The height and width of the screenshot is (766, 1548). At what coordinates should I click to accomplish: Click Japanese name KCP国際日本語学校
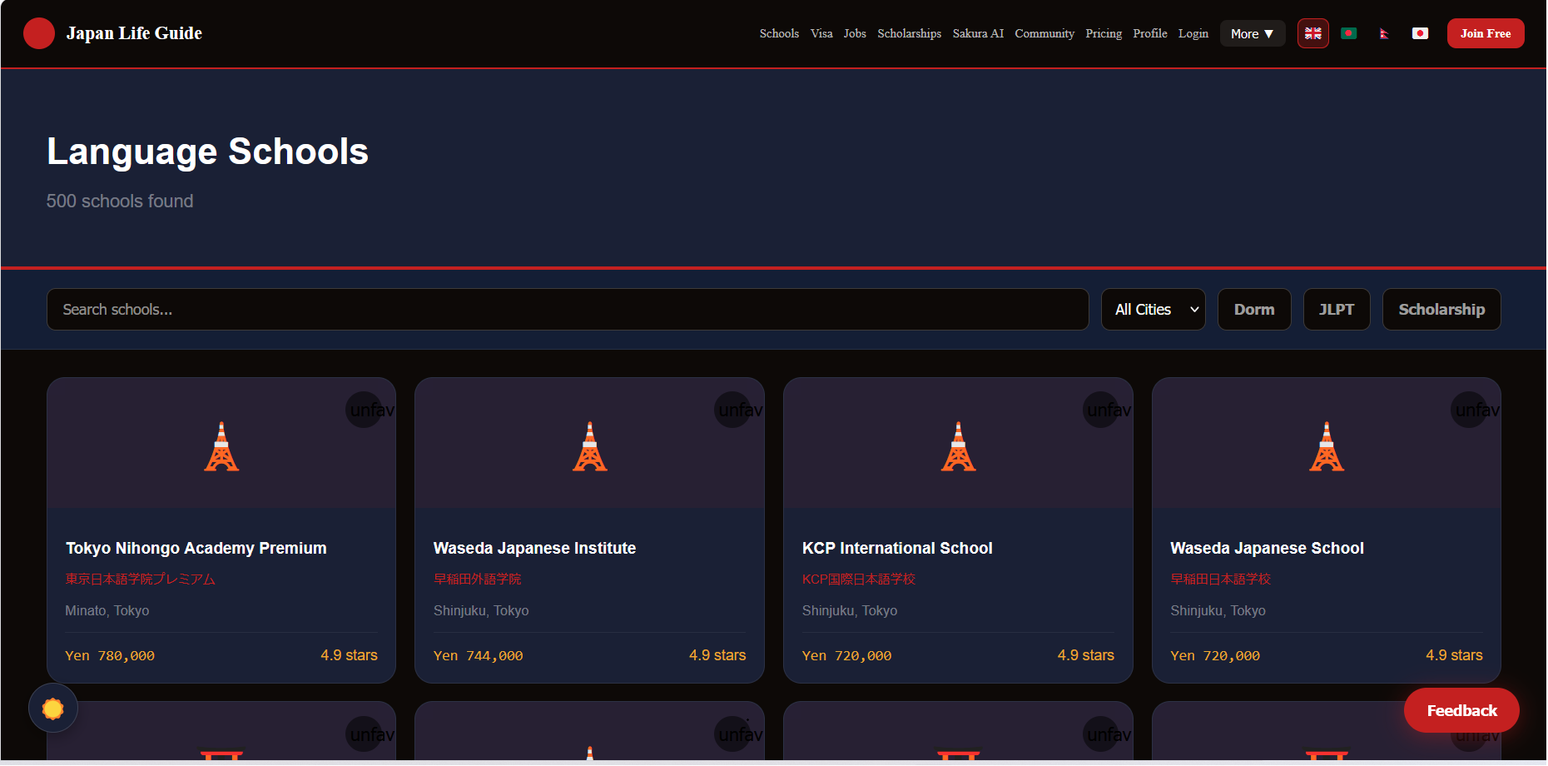point(858,579)
